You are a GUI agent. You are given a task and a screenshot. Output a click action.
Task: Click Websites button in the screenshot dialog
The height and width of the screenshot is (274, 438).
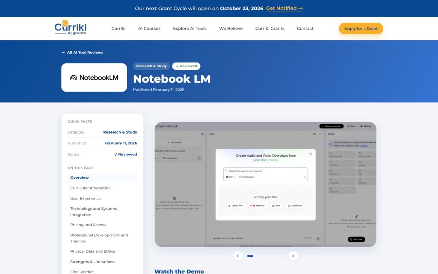pyautogui.click(x=257, y=205)
